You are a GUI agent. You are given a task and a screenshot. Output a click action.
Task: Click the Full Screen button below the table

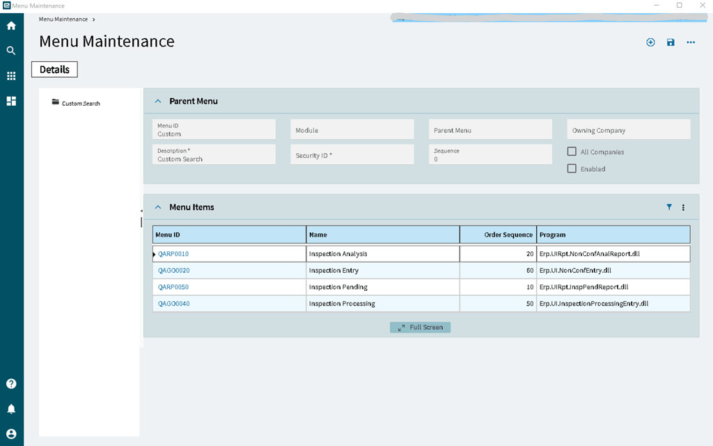tap(420, 327)
